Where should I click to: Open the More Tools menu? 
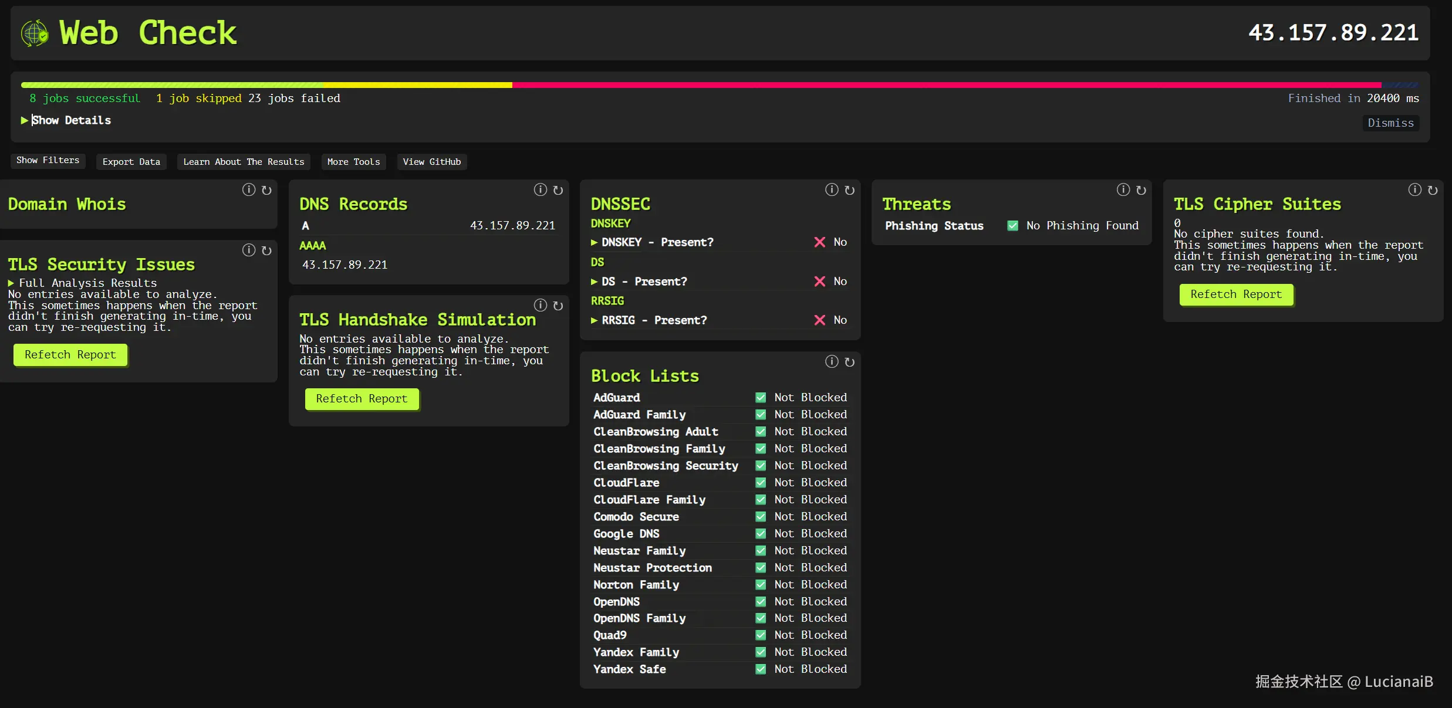[353, 162]
